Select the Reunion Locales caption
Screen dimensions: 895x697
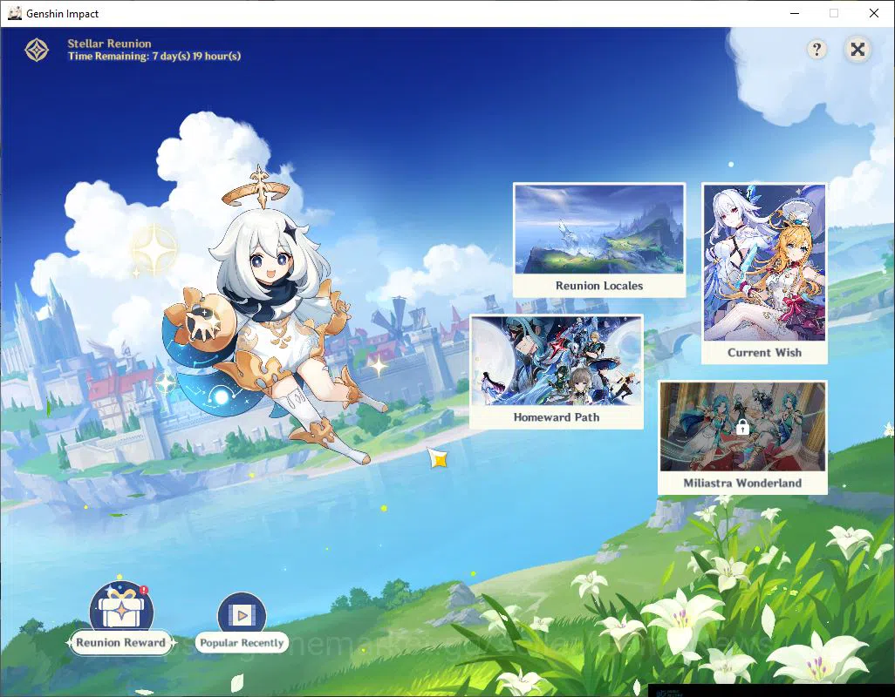pyautogui.click(x=598, y=286)
